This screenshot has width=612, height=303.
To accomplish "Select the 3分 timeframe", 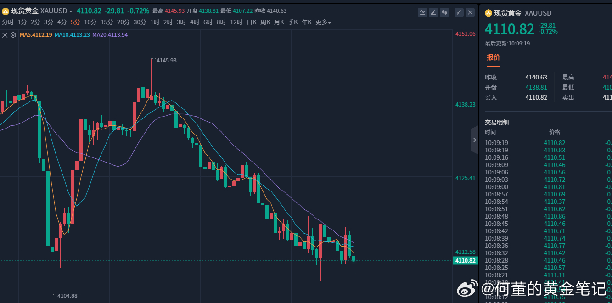I will pyautogui.click(x=49, y=22).
